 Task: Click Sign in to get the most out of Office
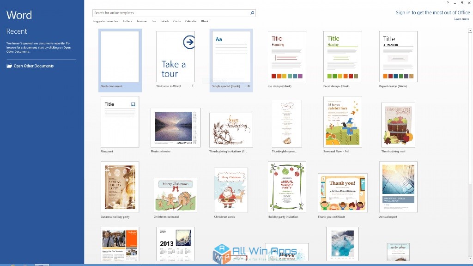click(433, 12)
